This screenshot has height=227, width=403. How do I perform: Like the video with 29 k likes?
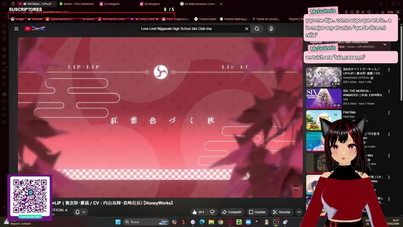click(x=198, y=212)
